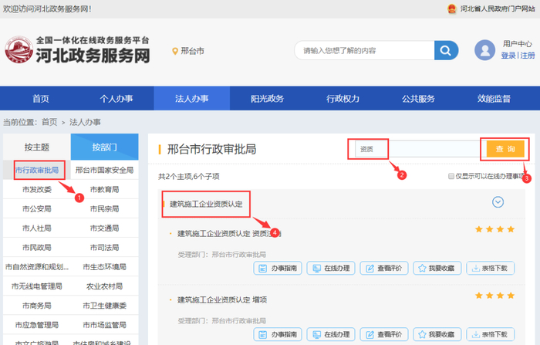This screenshot has width=540, height=345.
Task: Click the Hebei government emblem icon
Action: tap(451, 8)
